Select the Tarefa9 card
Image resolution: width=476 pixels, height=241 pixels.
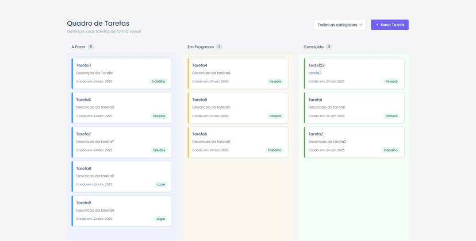(122, 211)
